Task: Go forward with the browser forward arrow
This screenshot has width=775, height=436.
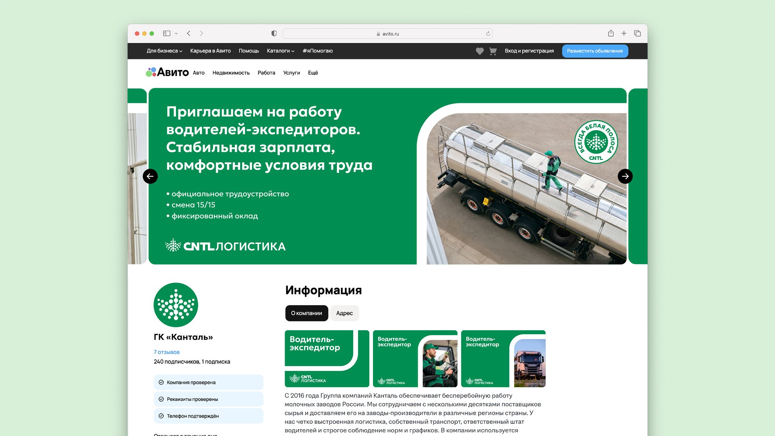Action: tap(201, 34)
